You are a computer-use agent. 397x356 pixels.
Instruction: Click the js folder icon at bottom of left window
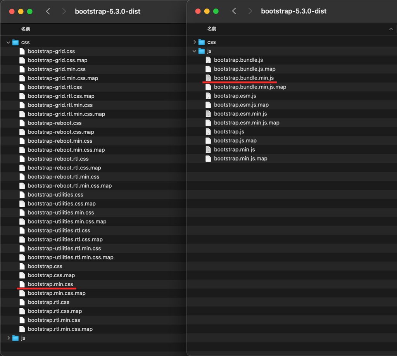pos(15,338)
